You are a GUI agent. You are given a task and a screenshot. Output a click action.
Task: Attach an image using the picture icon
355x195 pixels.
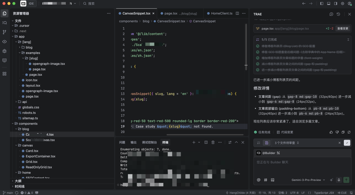click(272, 180)
